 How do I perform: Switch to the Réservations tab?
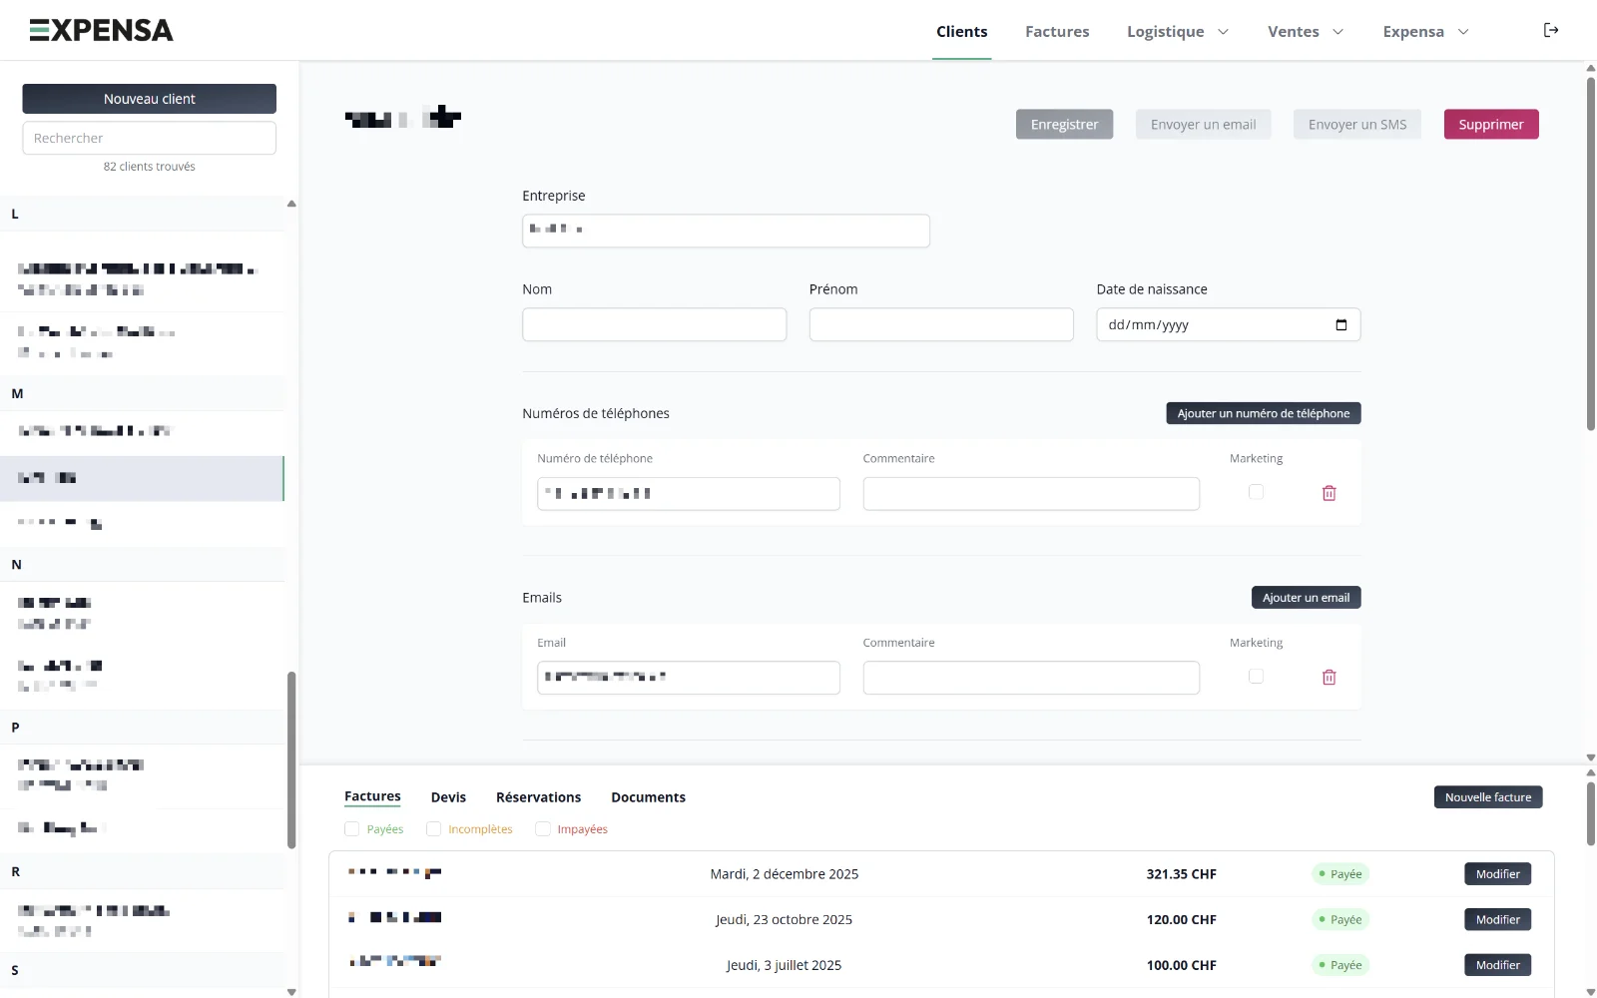click(x=538, y=796)
